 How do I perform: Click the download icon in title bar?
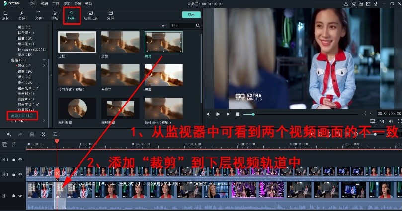[x=376, y=4]
